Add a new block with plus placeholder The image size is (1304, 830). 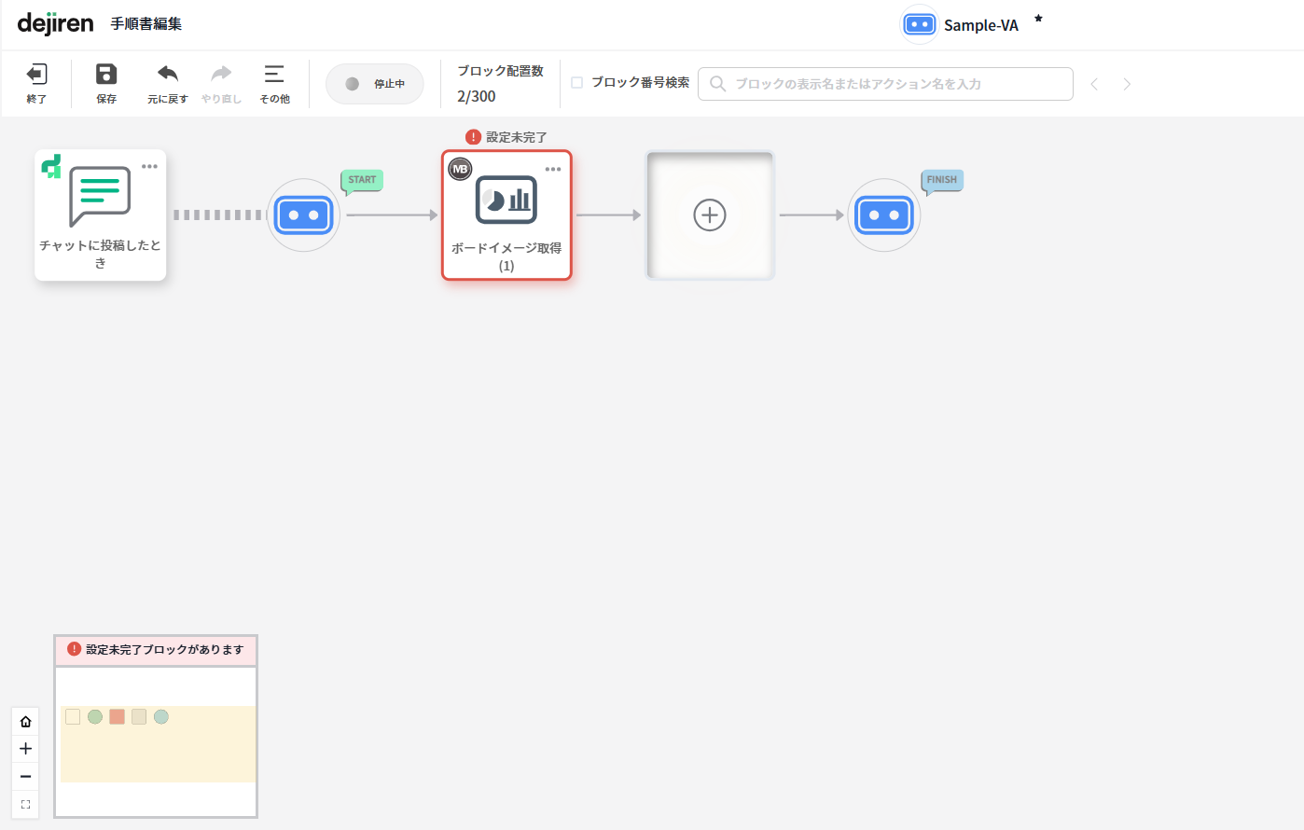tap(710, 215)
